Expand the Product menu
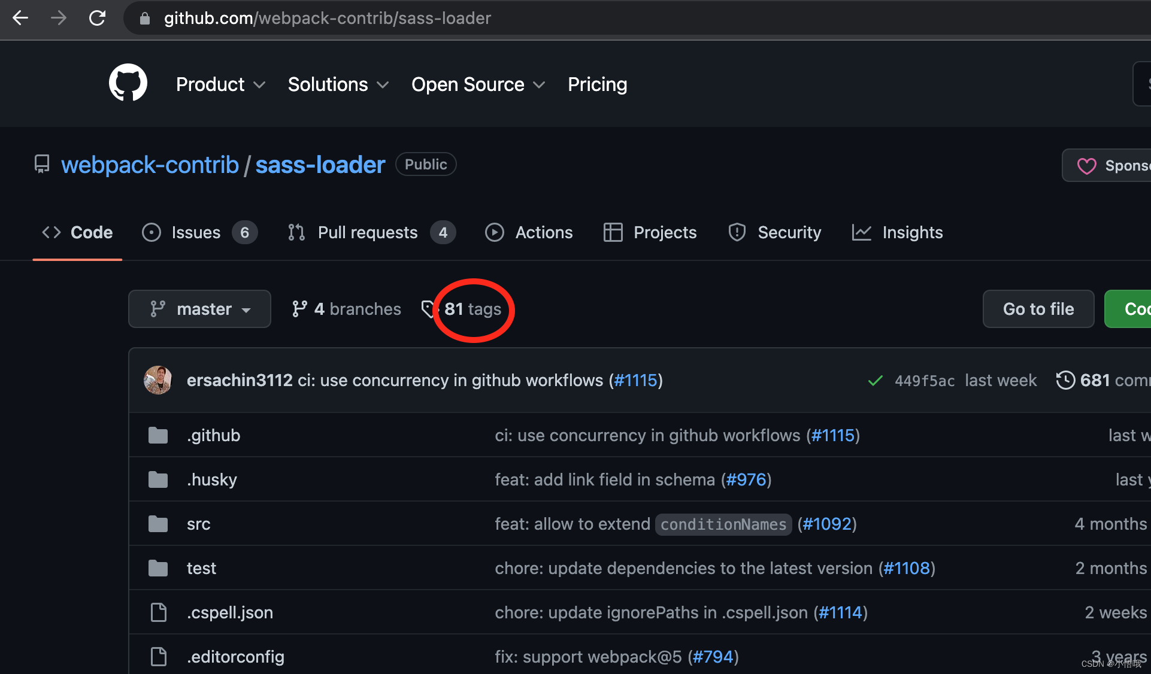 [x=220, y=84]
